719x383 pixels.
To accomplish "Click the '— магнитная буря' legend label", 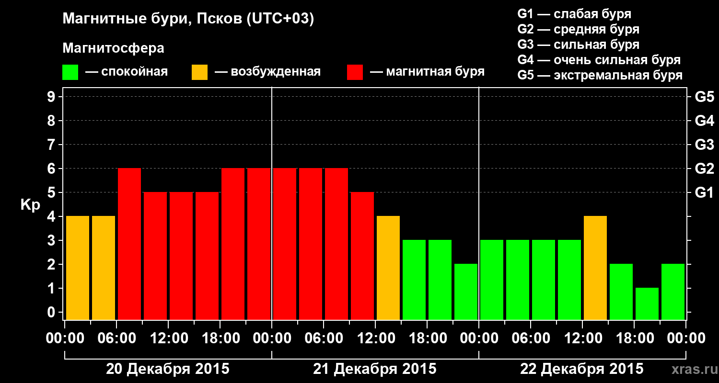I will click(x=427, y=72).
